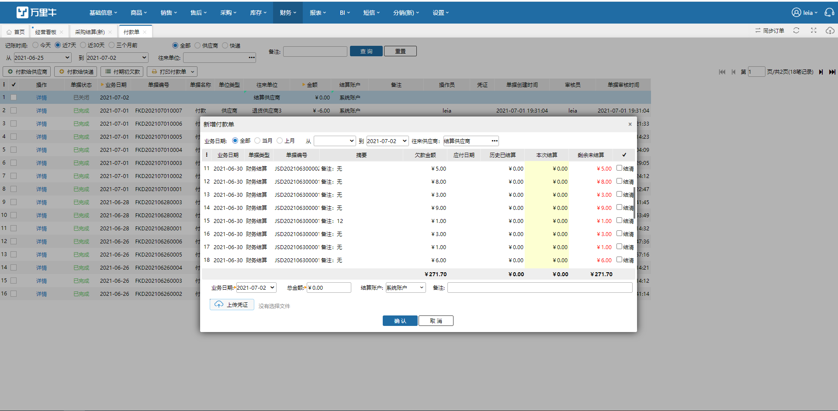
Task: Open the leia user account icon
Action: click(x=796, y=13)
